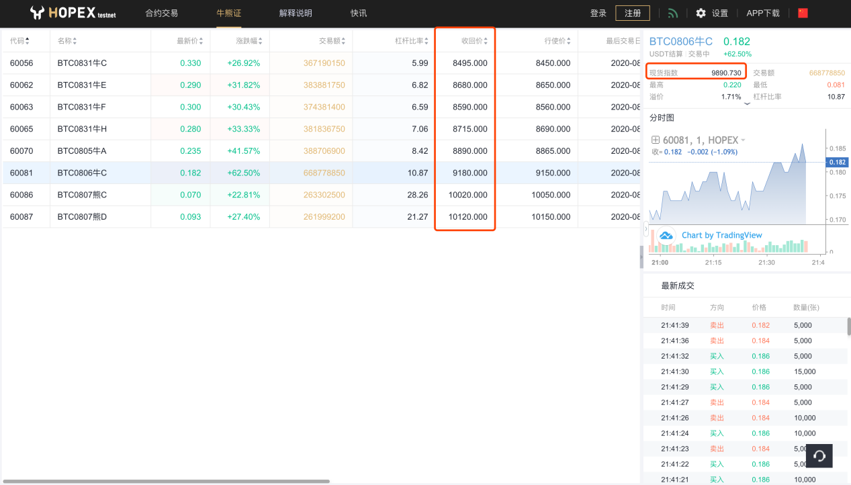Click spot index value 9890.730

(x=726, y=73)
